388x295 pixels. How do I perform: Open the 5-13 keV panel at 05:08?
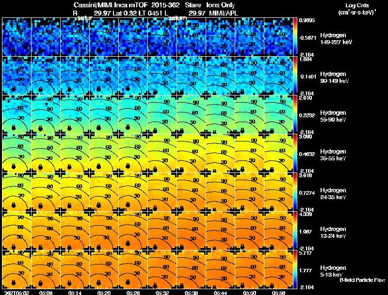tap(46, 270)
